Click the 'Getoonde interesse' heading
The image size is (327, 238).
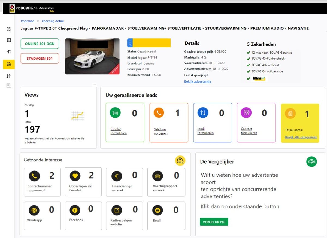pos(43,160)
